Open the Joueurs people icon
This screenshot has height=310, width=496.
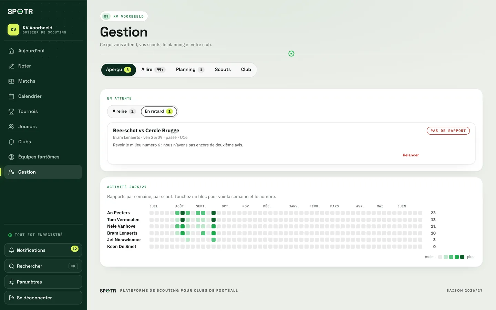11,127
